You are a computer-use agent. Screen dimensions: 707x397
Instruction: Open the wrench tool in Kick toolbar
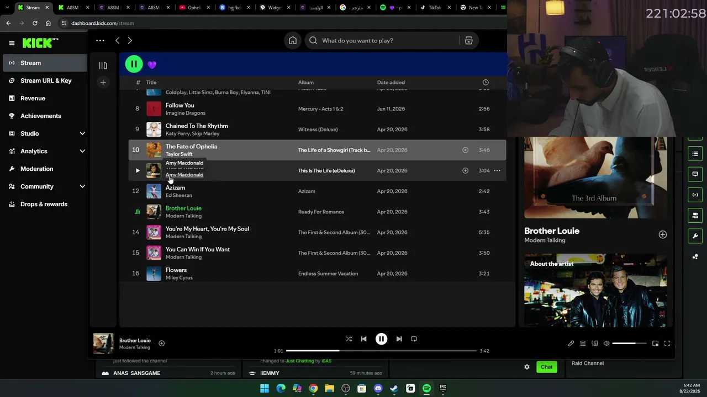click(x=695, y=236)
